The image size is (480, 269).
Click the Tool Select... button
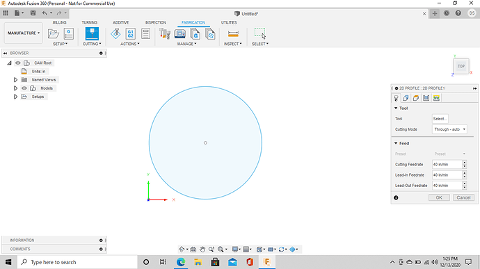(x=440, y=119)
